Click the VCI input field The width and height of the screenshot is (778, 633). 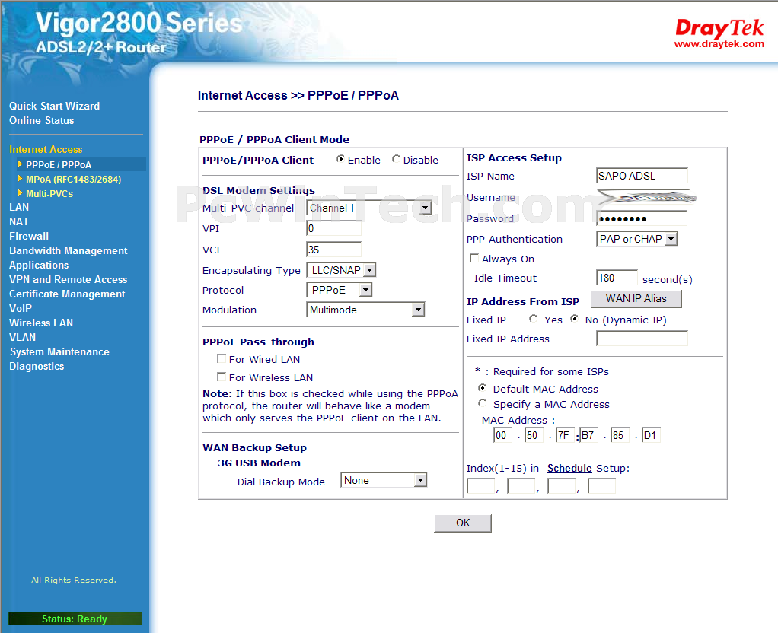333,250
